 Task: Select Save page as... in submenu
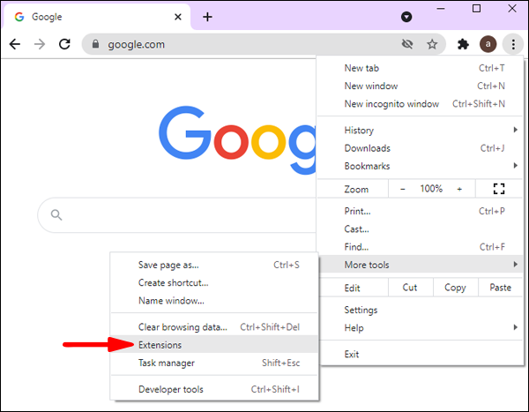214,265
